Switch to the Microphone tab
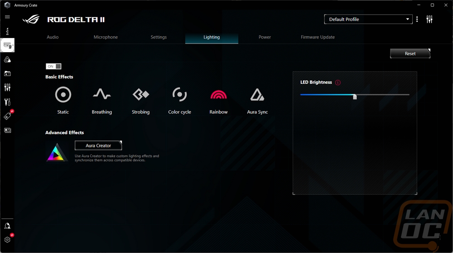Screen dimensions: 453x253 [x=106, y=37]
